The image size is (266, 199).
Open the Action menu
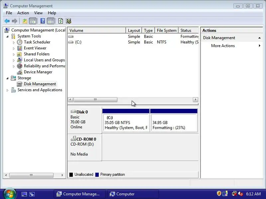pyautogui.click(x=23, y=13)
